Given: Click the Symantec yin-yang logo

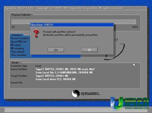Looking at the screenshot, I should (x=76, y=94).
